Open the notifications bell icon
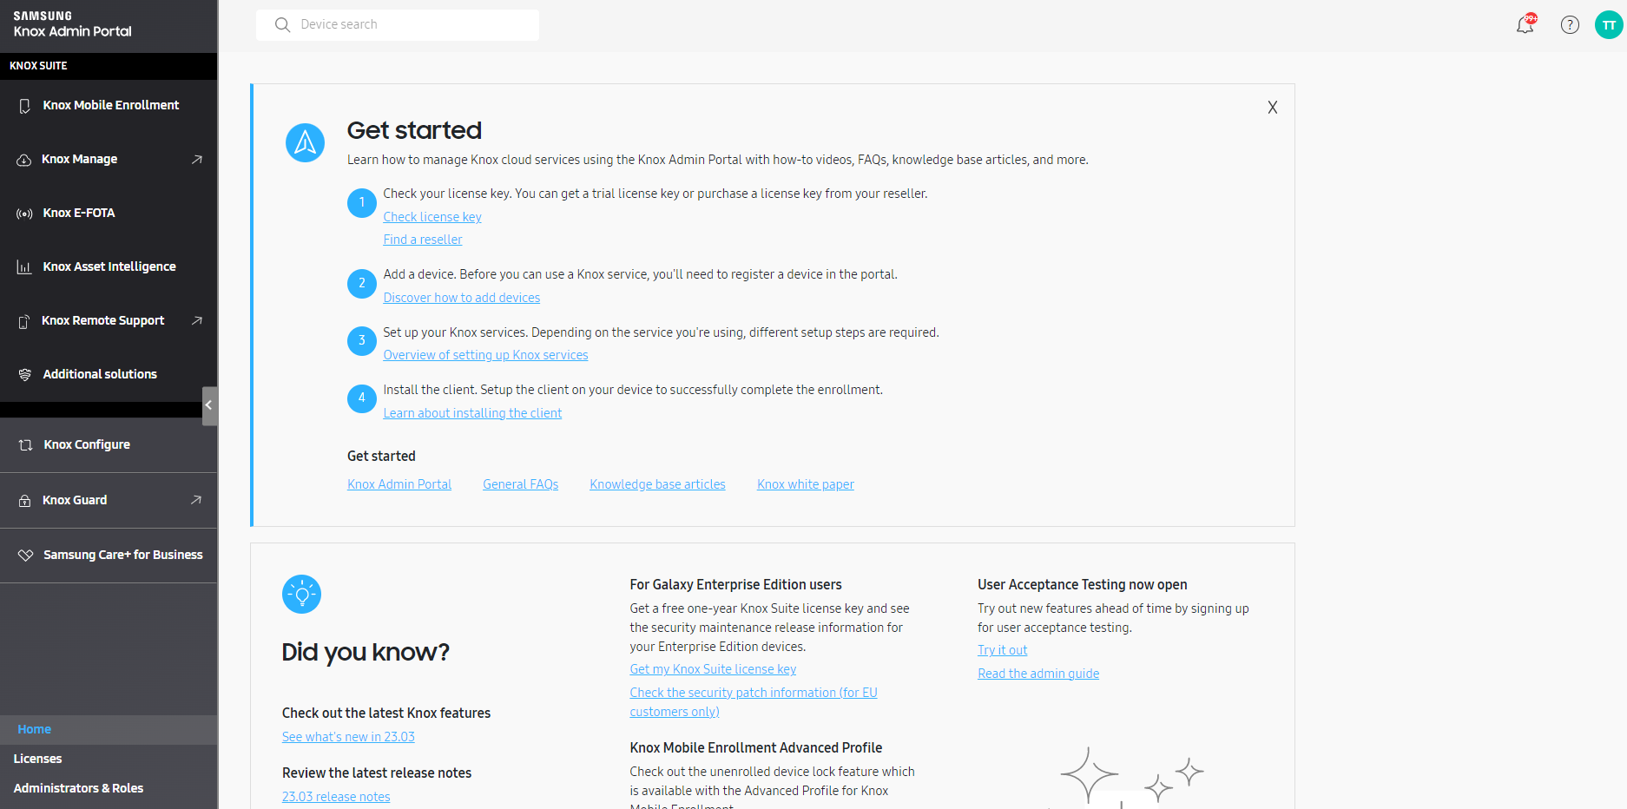 pos(1525,24)
